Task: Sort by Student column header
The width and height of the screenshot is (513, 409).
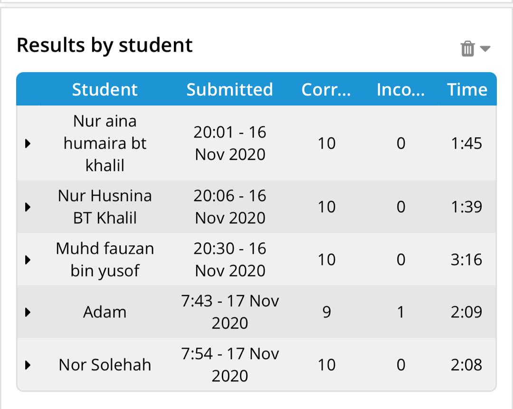Action: tap(104, 90)
